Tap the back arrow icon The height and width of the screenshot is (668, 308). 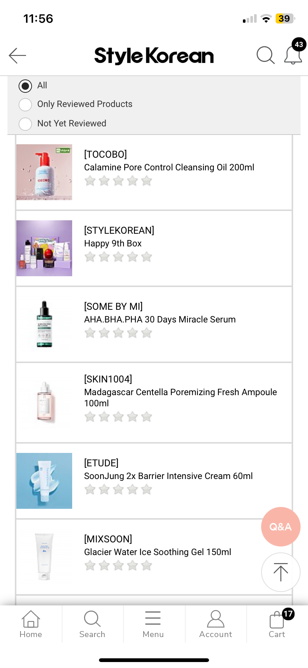[17, 56]
